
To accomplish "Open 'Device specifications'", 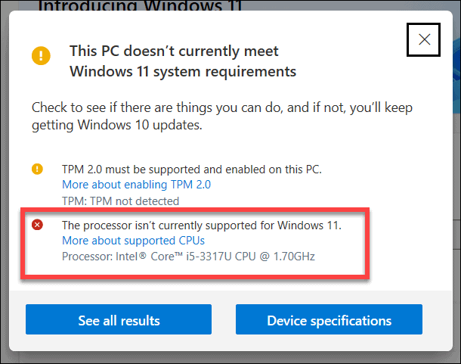I will 329,319.
